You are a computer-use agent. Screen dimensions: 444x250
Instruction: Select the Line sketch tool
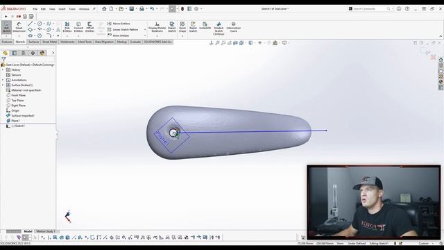pos(31,24)
